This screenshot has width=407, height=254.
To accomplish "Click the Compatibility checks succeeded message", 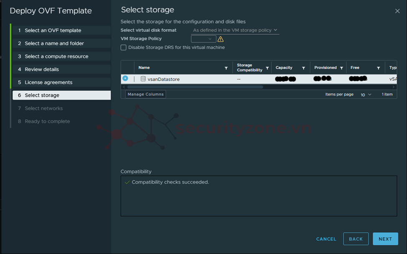I will 170,182.
